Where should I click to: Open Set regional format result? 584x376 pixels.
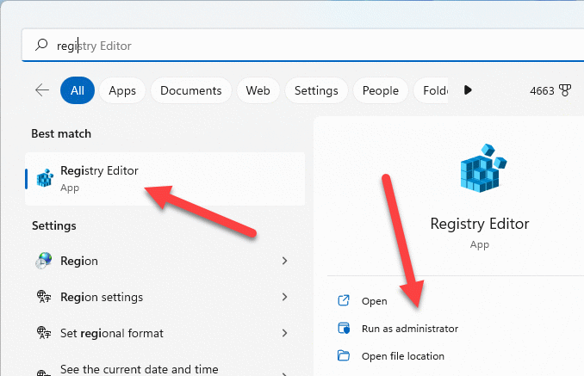tap(165, 333)
